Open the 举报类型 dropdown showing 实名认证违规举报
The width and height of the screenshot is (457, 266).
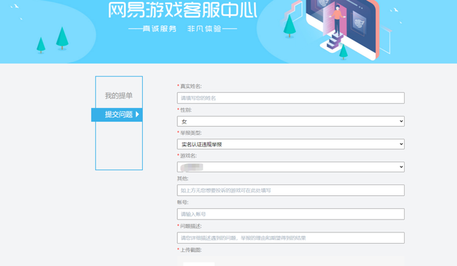291,144
